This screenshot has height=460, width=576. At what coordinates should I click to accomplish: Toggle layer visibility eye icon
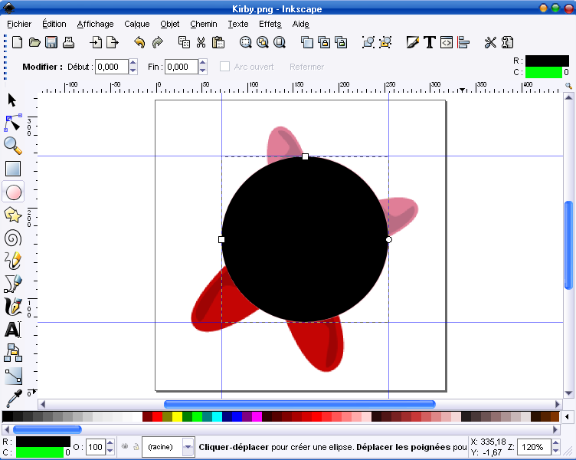(x=125, y=447)
